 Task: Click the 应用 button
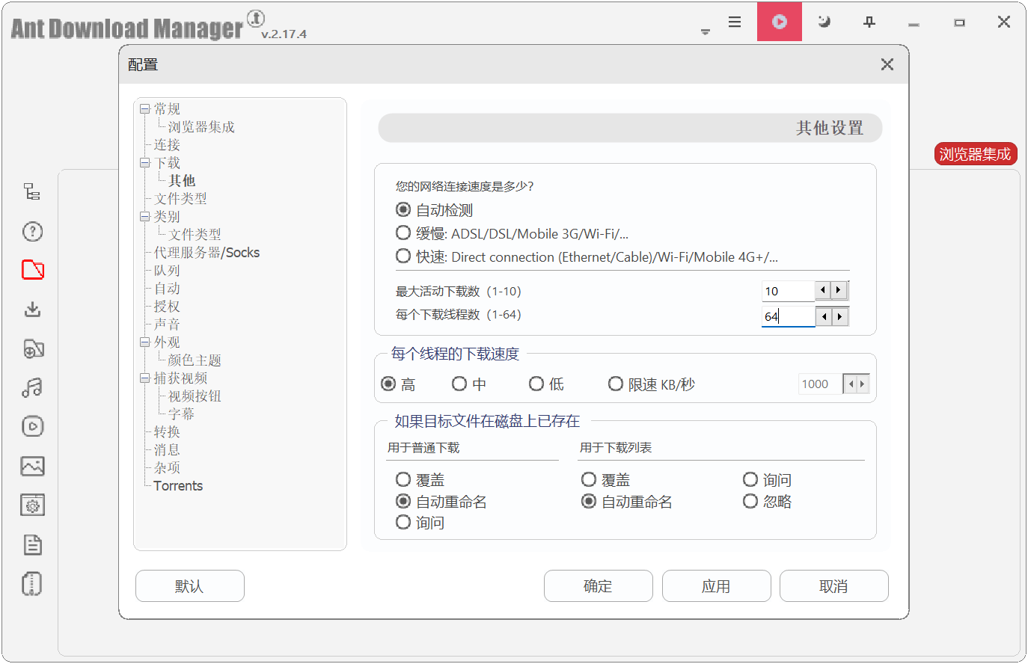coord(716,586)
